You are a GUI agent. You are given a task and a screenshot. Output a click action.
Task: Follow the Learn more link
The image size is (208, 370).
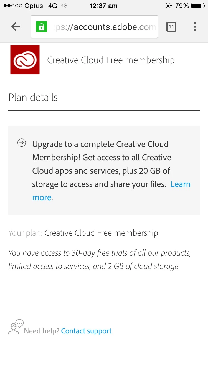[180, 184]
